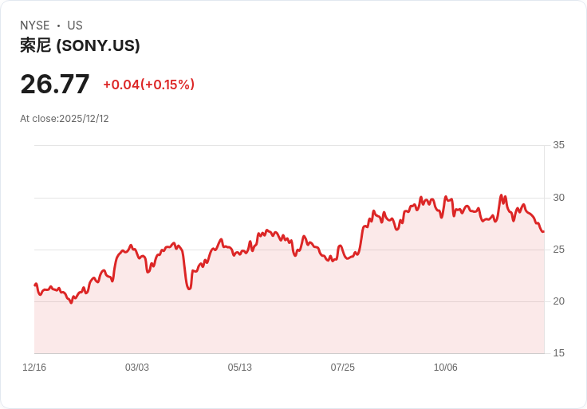Screen dimensions: 587x409
Task: Click the 30 value on the y-axis
Action: [x=558, y=197]
